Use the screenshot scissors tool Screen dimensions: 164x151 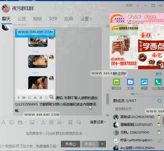coord(59,122)
